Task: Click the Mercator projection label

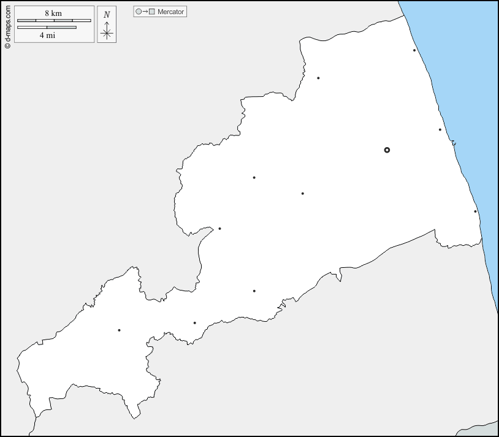Action: (x=170, y=12)
